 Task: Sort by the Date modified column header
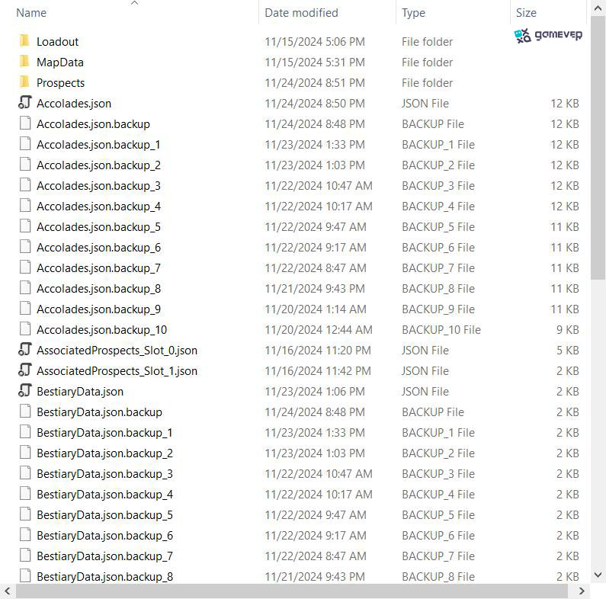tap(301, 13)
